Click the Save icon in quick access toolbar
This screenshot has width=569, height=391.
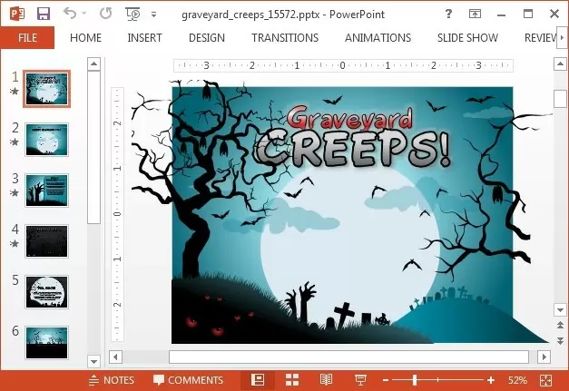[43, 15]
